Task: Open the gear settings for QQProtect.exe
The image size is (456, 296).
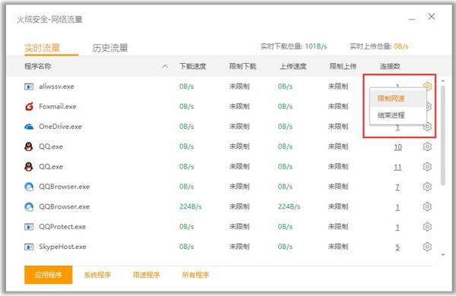Action: [x=427, y=227]
